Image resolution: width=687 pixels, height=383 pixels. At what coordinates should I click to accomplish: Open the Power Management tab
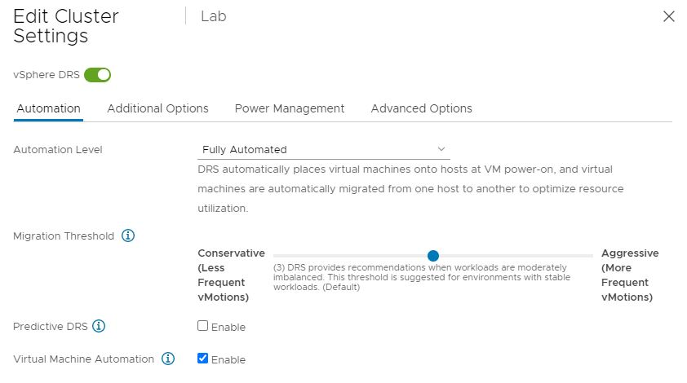(x=290, y=108)
